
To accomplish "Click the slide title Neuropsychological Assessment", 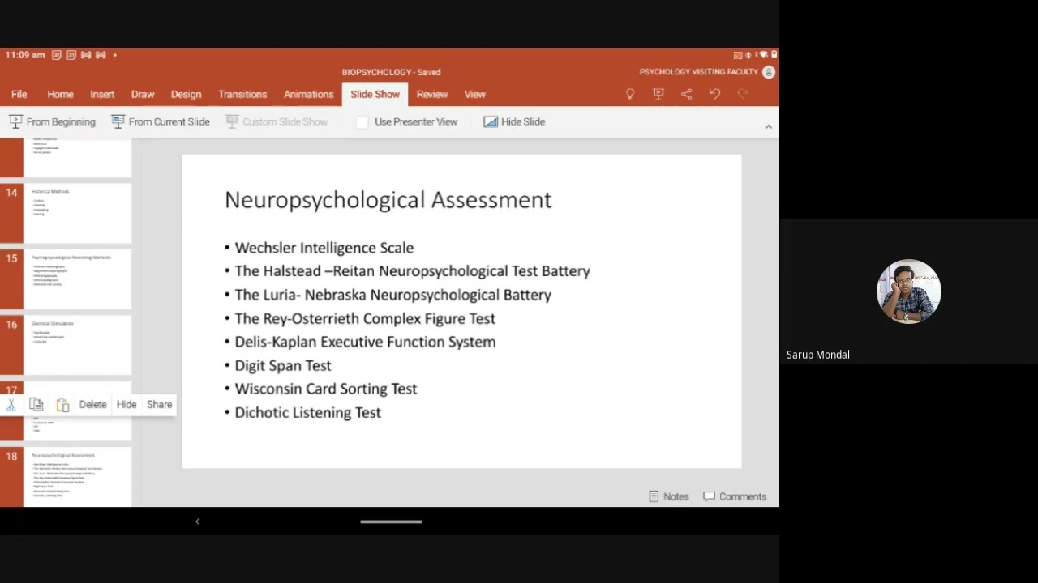I will point(388,200).
